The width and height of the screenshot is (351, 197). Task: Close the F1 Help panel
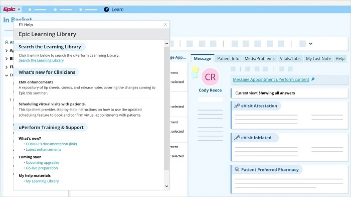(x=165, y=25)
